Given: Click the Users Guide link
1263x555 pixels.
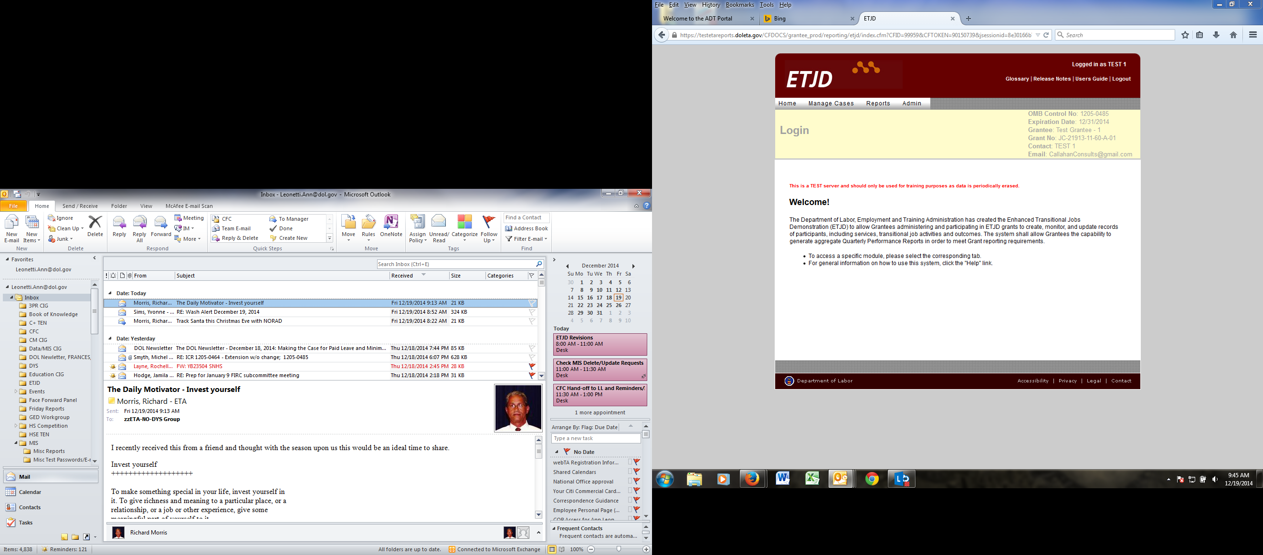Looking at the screenshot, I should click(x=1091, y=79).
